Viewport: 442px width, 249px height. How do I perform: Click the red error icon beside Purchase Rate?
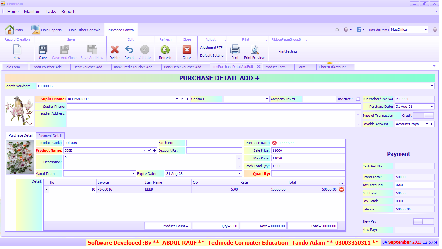(274, 143)
